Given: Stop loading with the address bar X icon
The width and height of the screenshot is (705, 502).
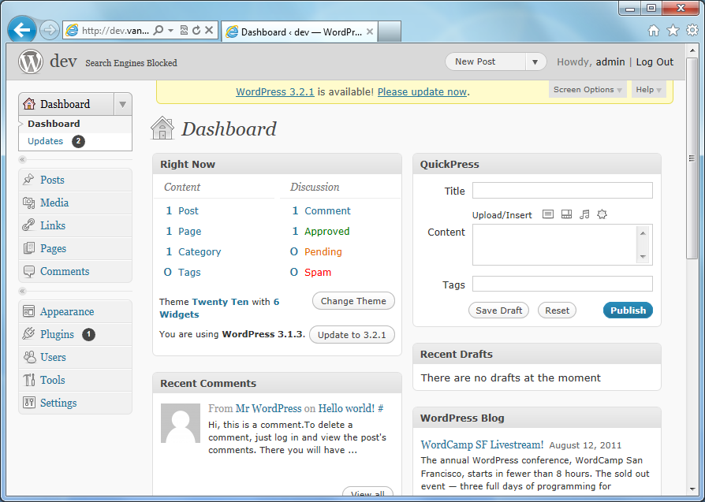Looking at the screenshot, I should click(209, 30).
